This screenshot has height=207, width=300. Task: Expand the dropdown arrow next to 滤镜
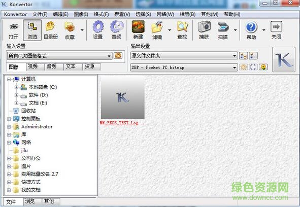click(x=170, y=30)
